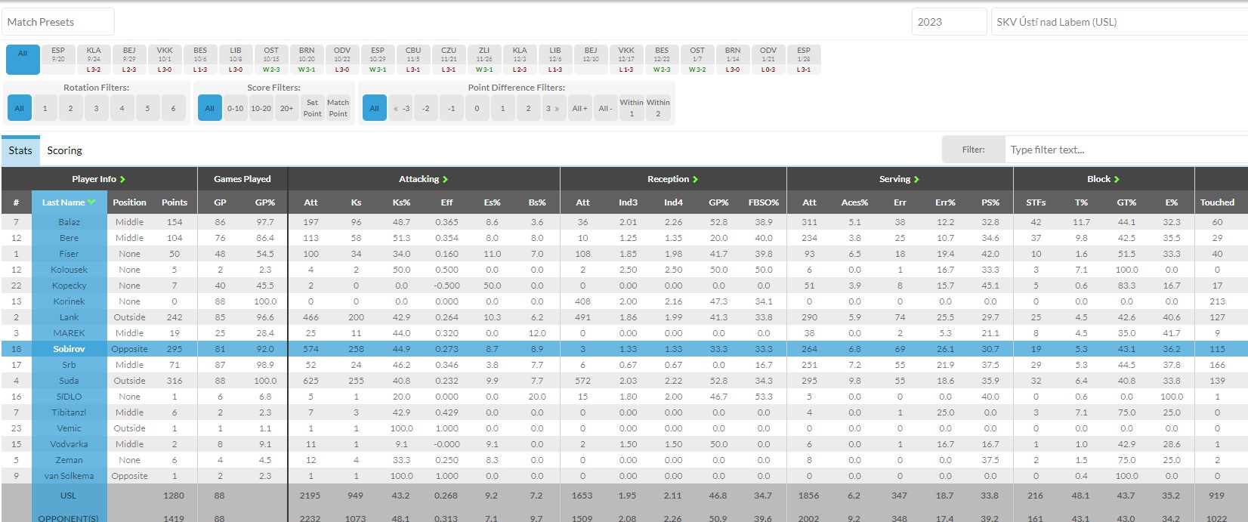This screenshot has width=1248, height=522.
Task: Click the Type filter text input field
Action: coord(1126,150)
